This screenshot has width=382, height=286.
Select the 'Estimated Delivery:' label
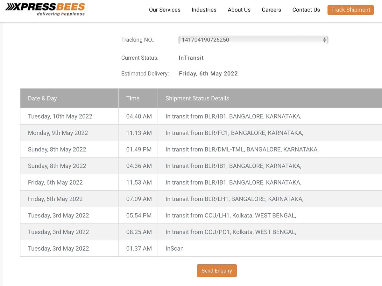pos(145,74)
